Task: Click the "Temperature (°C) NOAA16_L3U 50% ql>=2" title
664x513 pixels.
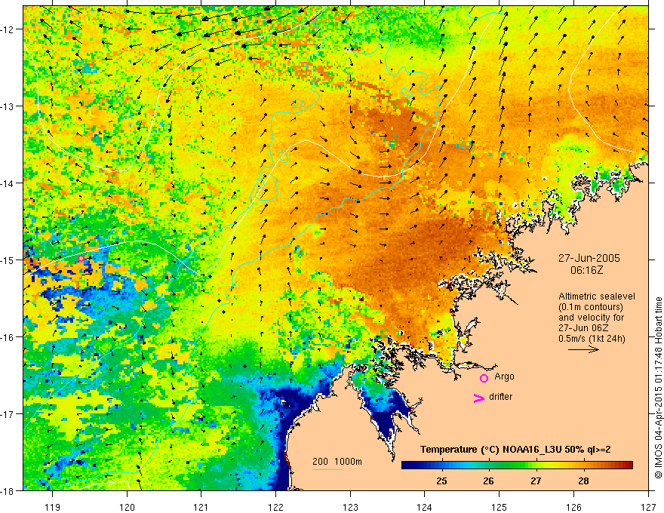Action: [x=515, y=450]
